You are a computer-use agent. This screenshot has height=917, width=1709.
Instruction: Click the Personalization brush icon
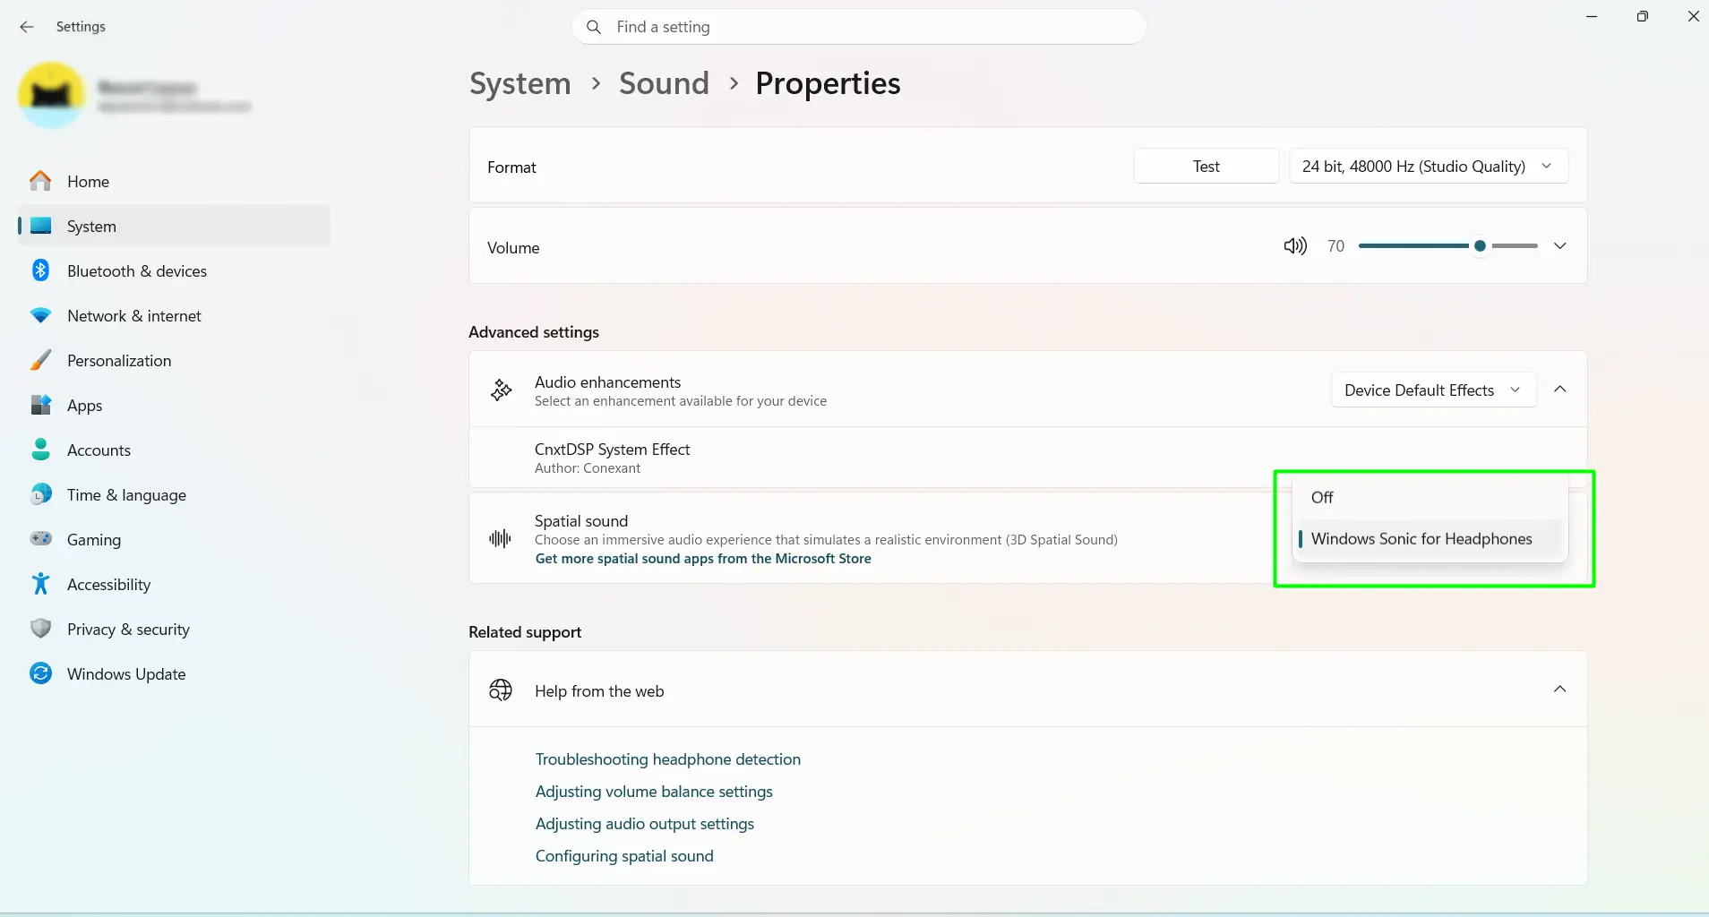tap(40, 360)
